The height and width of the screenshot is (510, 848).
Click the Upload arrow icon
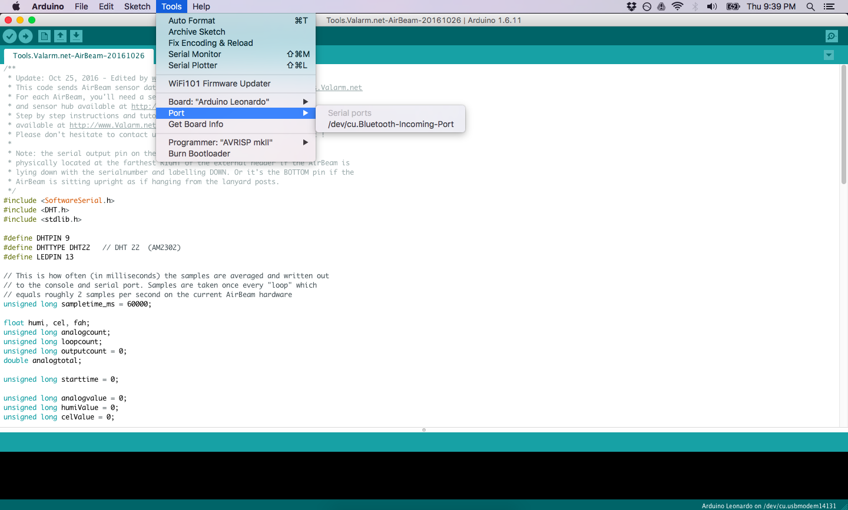click(x=26, y=36)
